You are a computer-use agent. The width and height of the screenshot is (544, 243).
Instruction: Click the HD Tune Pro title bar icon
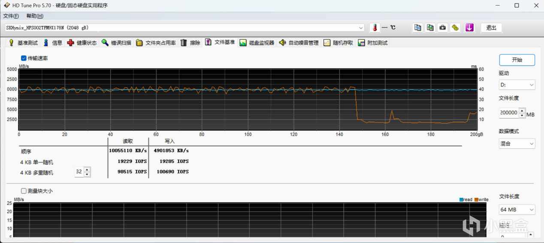click(6, 6)
